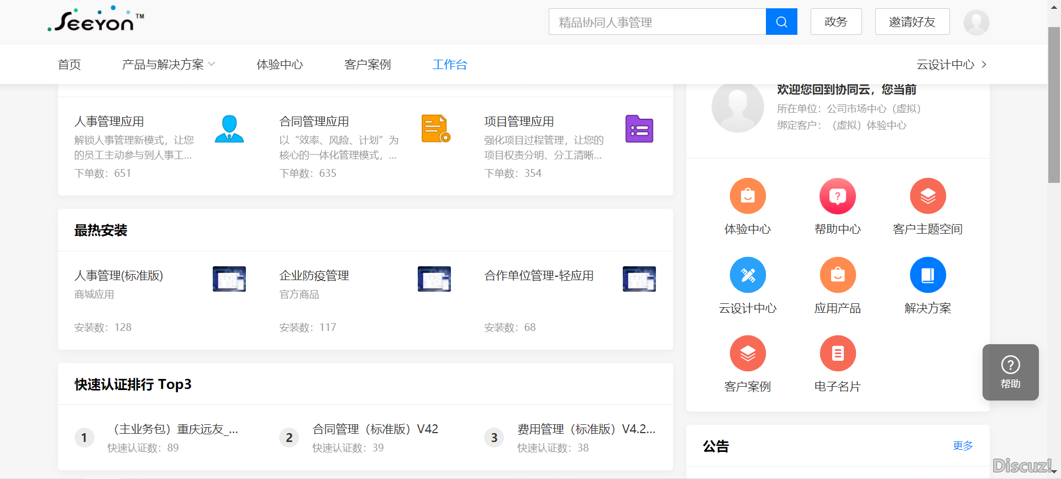Click the Seeyon logo
Screen dimensions: 1061x479
pos(96,20)
